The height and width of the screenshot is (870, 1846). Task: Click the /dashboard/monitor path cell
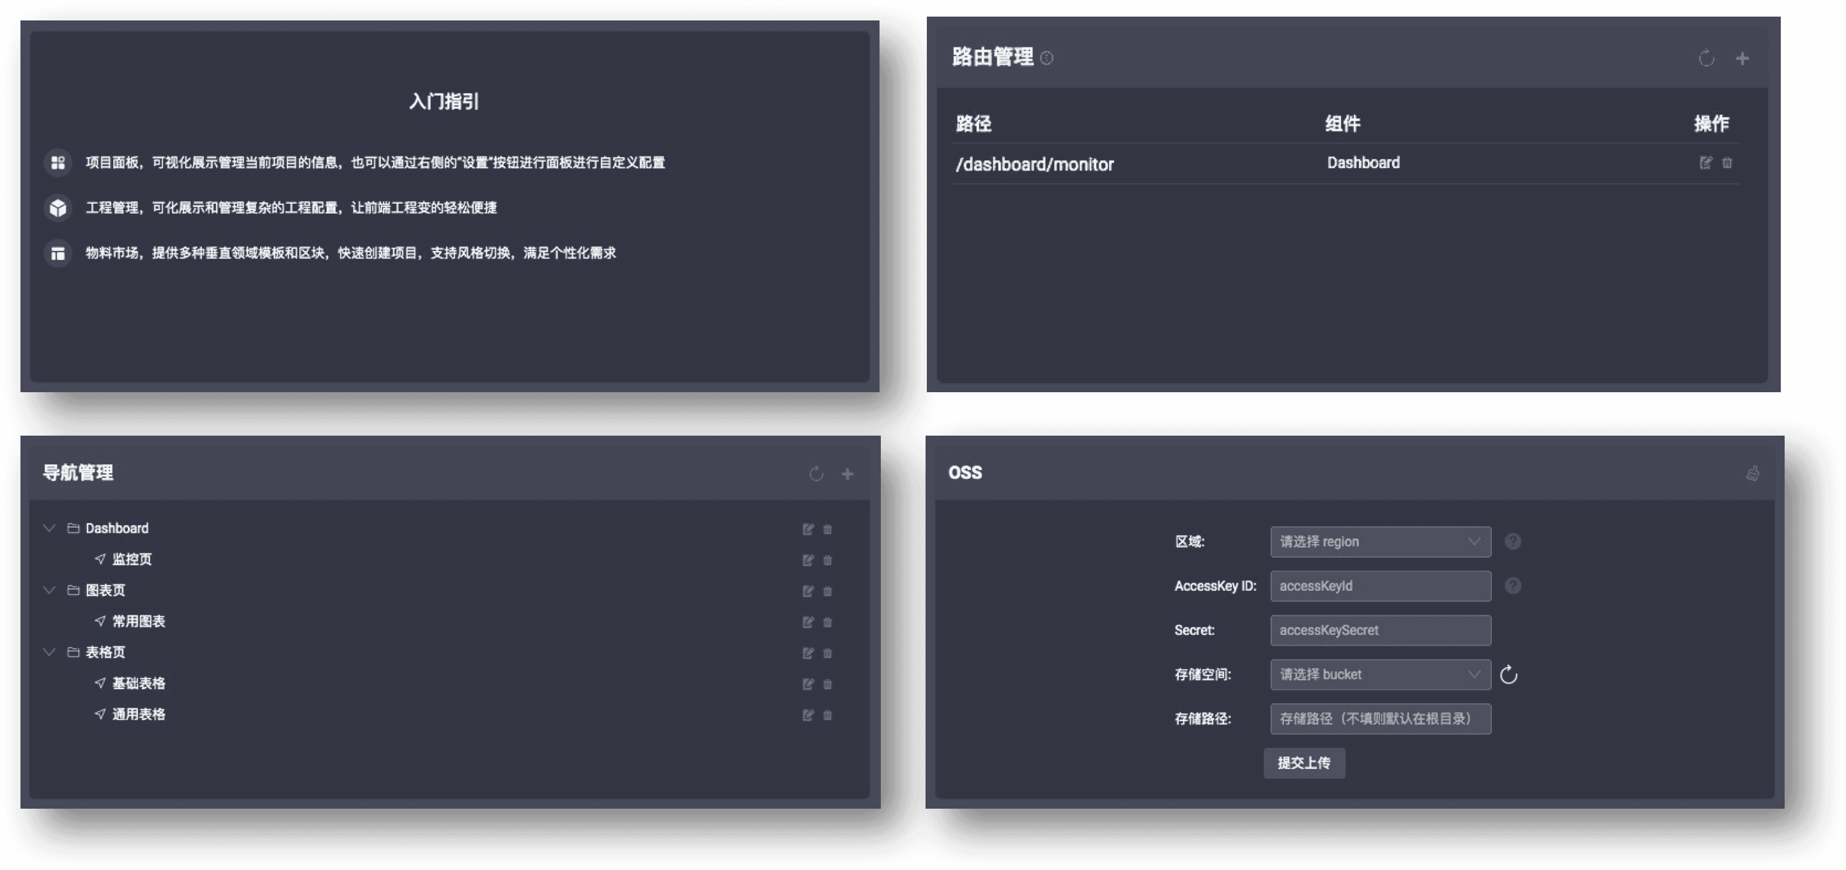pos(1034,164)
